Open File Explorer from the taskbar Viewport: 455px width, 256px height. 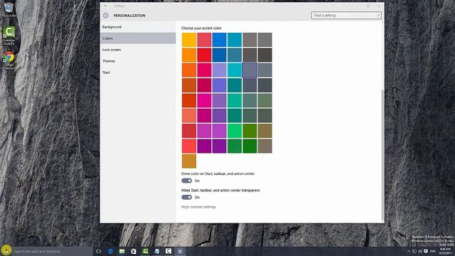pos(122,251)
